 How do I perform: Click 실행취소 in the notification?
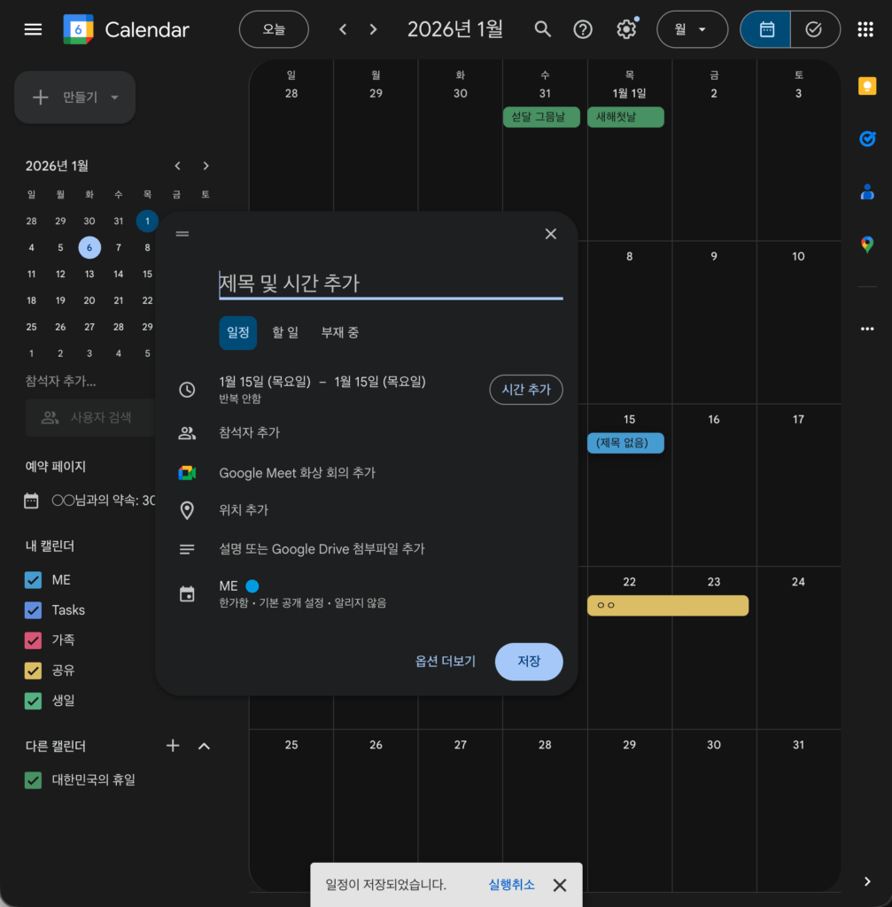[511, 885]
